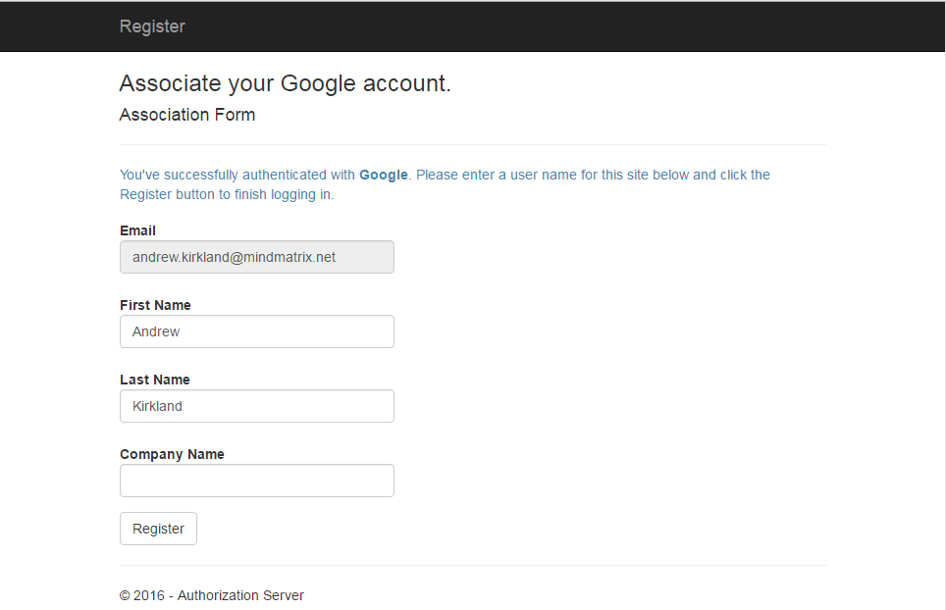Click the Register submit button

158,529
